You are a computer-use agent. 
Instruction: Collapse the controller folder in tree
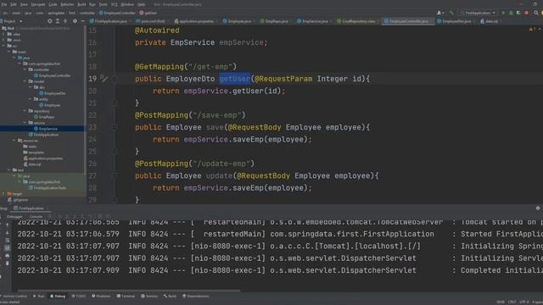click(25, 69)
